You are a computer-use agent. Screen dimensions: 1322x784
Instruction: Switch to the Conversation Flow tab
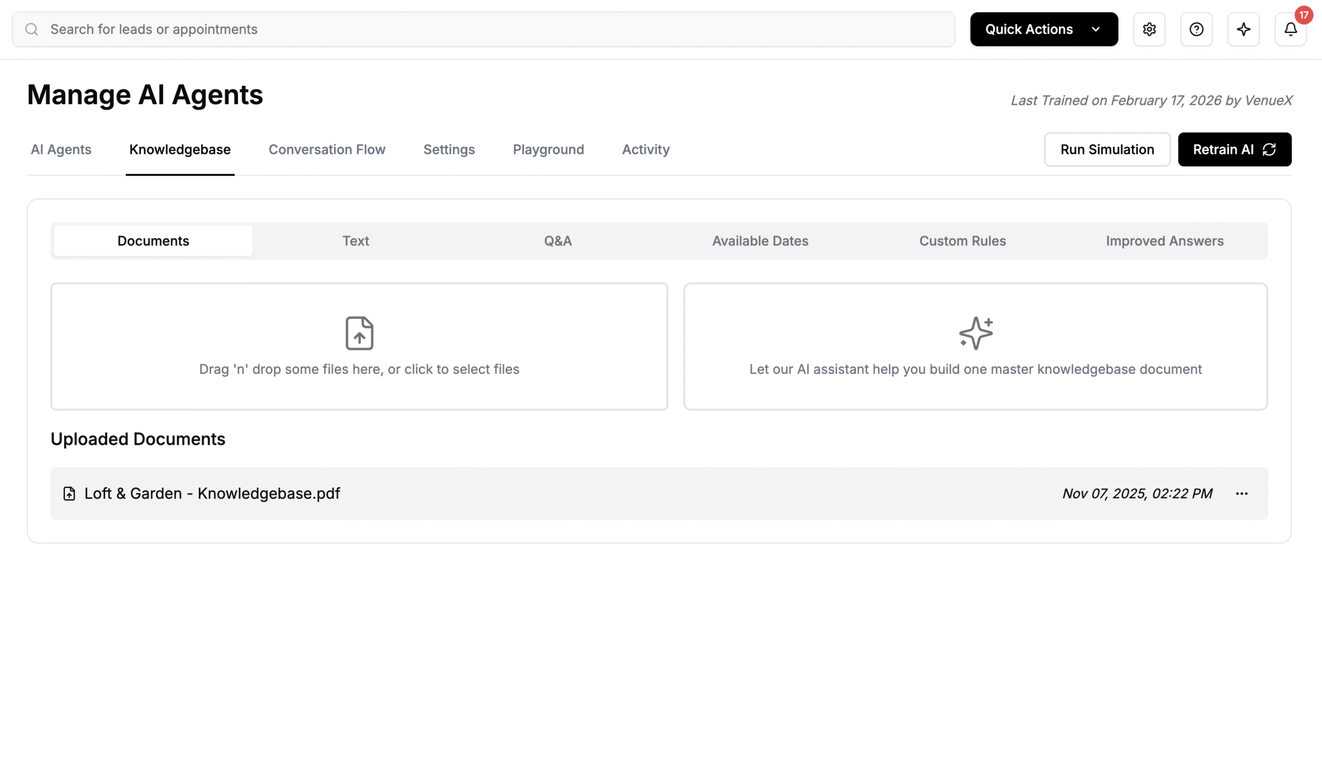click(326, 149)
